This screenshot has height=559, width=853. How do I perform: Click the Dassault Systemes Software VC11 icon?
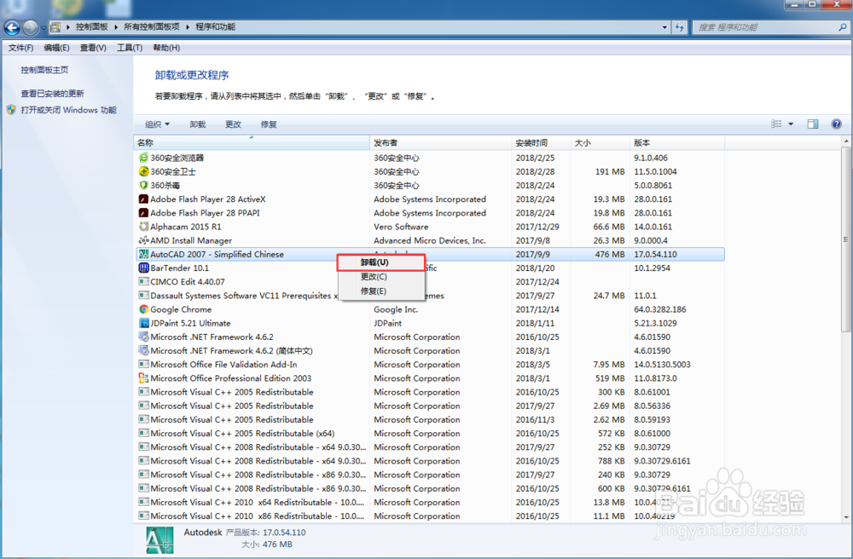[143, 296]
